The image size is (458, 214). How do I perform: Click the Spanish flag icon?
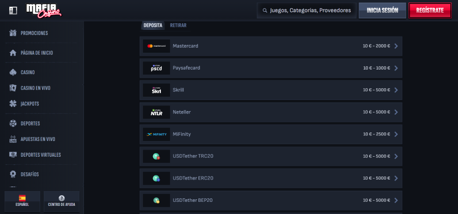point(22,198)
